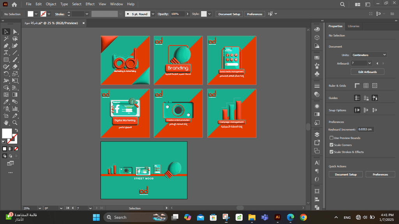Open the stroke color dropdown arrow
The width and height of the screenshot is (399, 224).
tap(49, 14)
